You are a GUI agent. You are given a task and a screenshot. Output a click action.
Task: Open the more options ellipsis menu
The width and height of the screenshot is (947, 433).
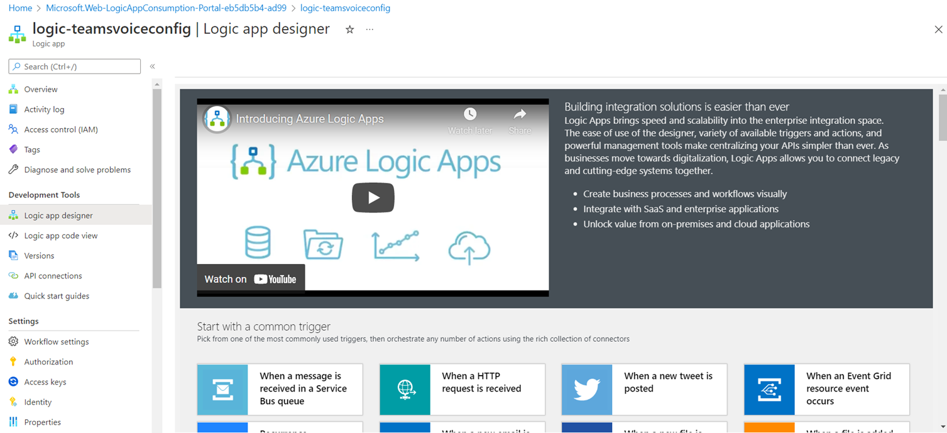369,30
